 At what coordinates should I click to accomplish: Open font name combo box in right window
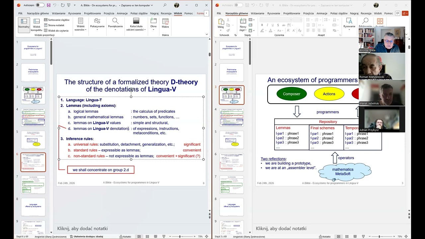(276, 20)
